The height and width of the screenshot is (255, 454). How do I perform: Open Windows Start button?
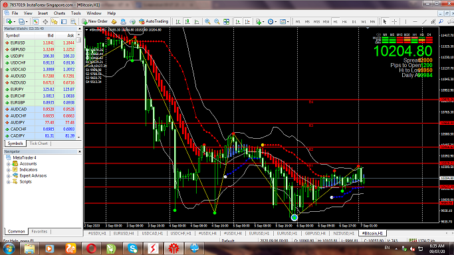[9, 248]
